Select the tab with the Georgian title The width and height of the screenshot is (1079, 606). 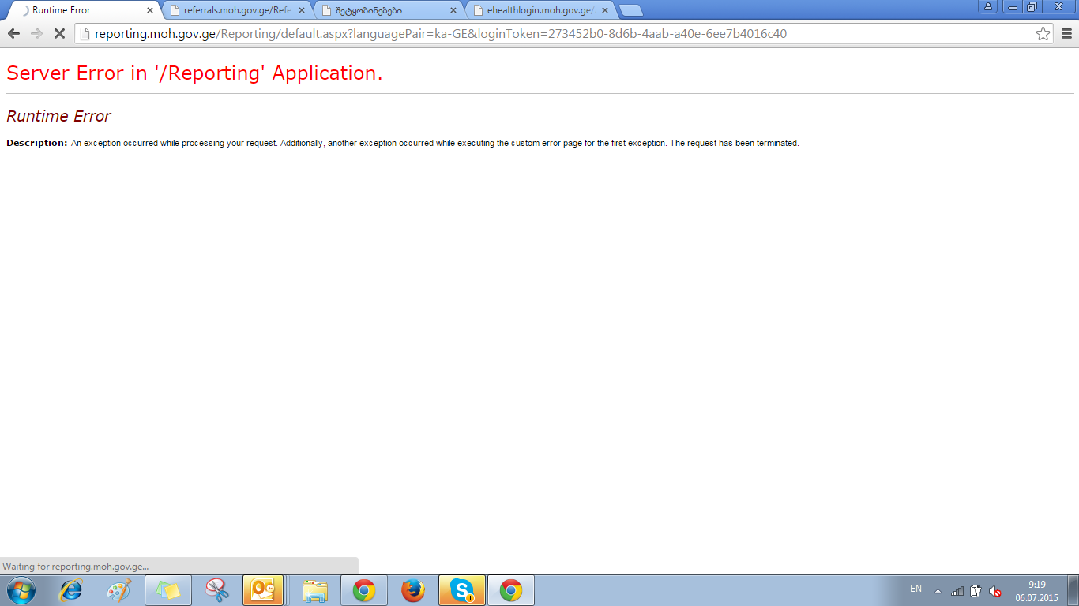383,10
